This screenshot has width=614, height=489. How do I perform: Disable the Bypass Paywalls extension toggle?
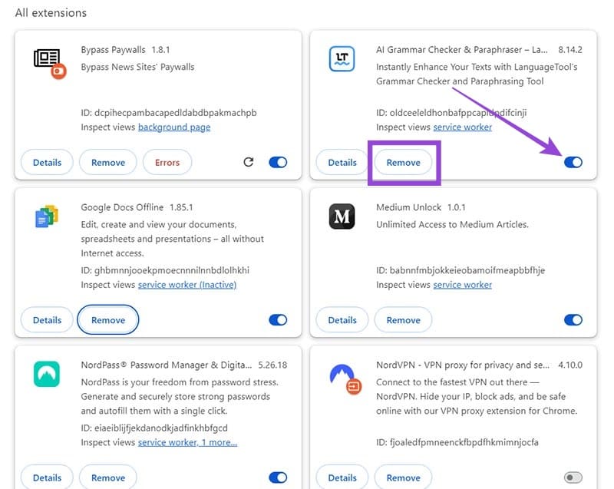pos(278,162)
